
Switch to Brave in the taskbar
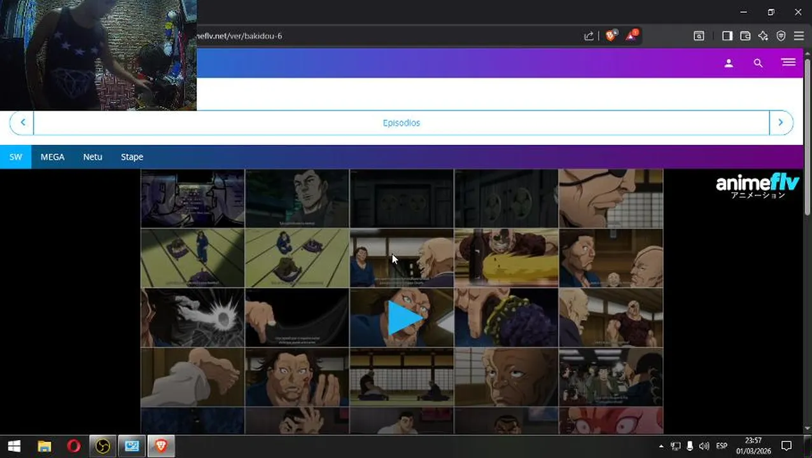pyautogui.click(x=161, y=447)
